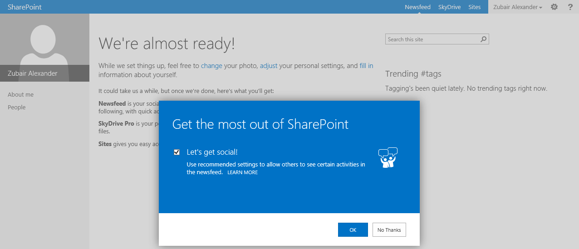This screenshot has height=249, width=579.
Task: Expand the Zubair Alexander user menu
Action: coord(518,7)
